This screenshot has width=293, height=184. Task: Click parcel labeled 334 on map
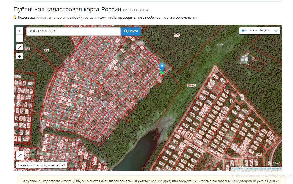coord(46,50)
